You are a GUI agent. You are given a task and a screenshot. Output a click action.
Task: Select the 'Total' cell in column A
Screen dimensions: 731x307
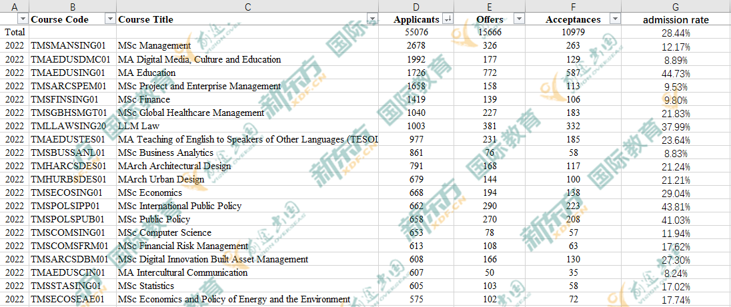[15, 33]
